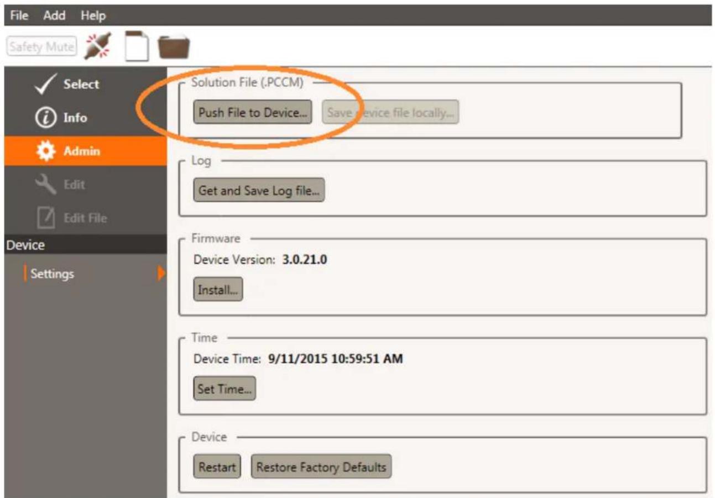Open the Help menu
This screenshot has width=715, height=498.
point(93,16)
